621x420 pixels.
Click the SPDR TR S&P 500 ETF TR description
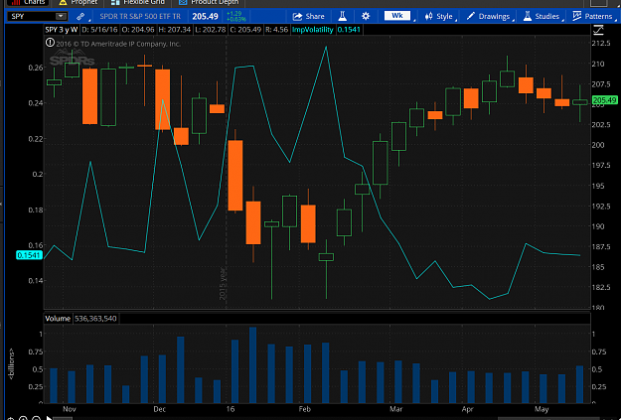click(x=140, y=16)
